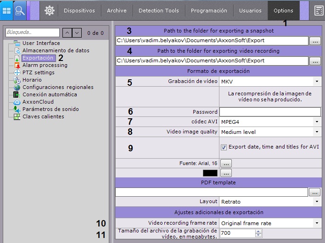The width and height of the screenshot is (325, 243).
Task: Click the Exportación tree icon
Action: pyautogui.click(x=17, y=58)
